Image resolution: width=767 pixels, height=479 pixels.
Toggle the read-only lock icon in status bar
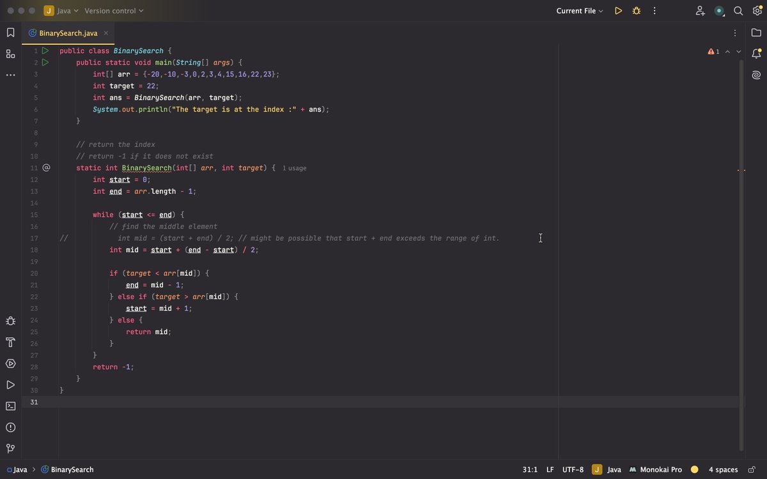coord(752,469)
